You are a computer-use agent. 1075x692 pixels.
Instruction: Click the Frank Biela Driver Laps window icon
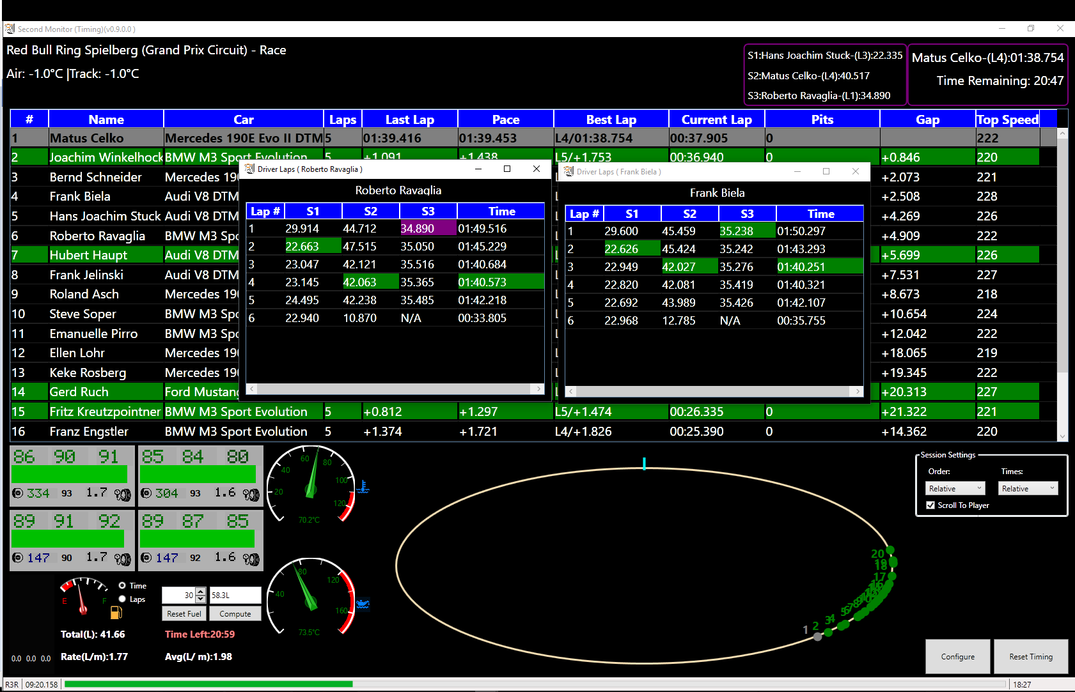569,171
